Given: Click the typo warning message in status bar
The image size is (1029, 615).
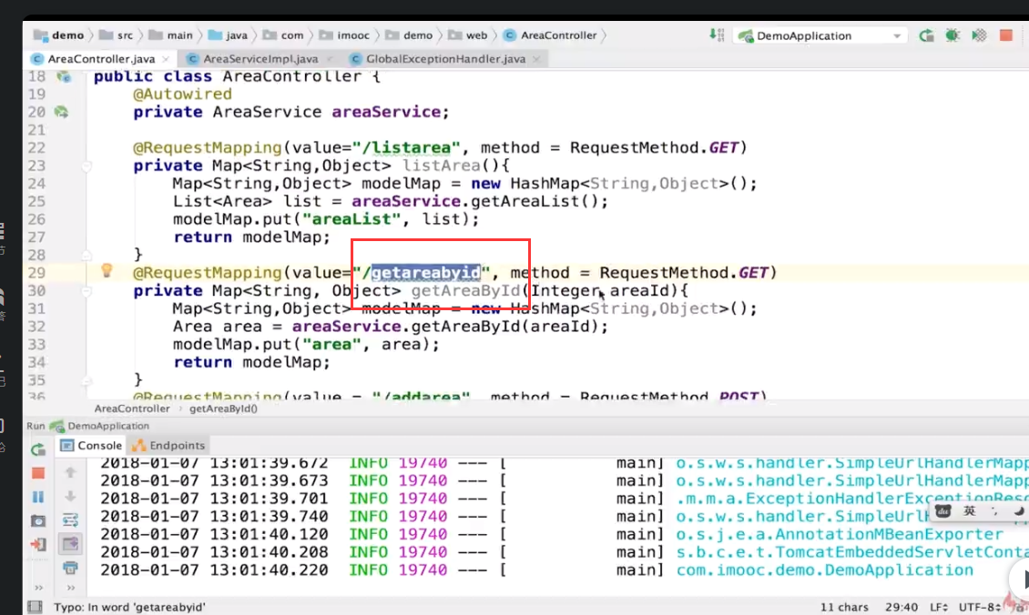Looking at the screenshot, I should 129,607.
